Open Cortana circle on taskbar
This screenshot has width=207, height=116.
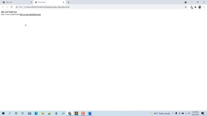(x=16, y=113)
